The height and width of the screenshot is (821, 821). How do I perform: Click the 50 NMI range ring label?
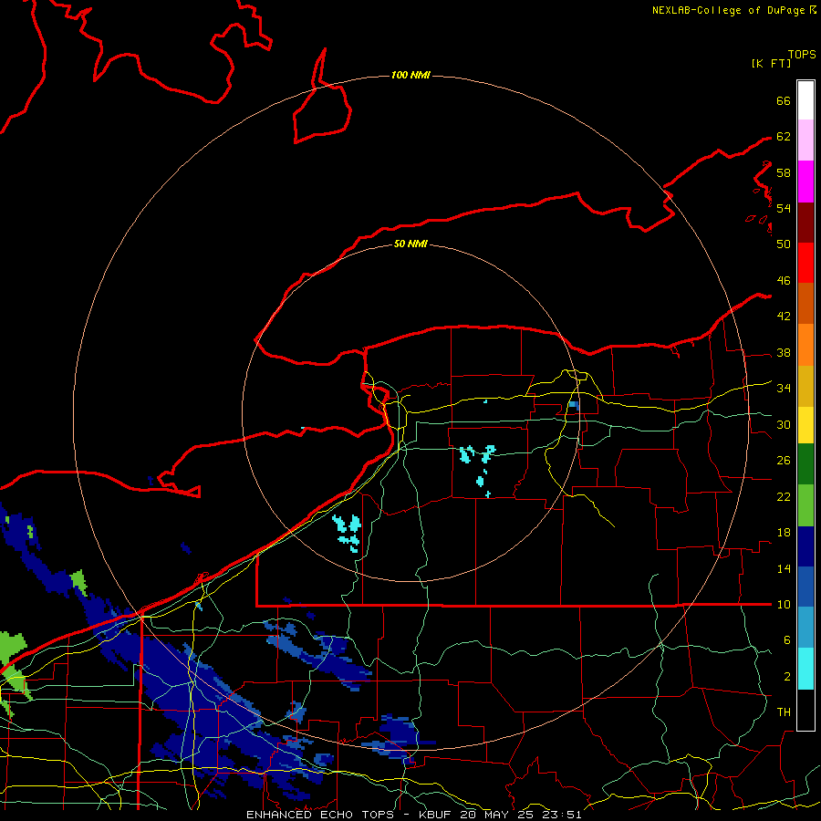pos(410,244)
